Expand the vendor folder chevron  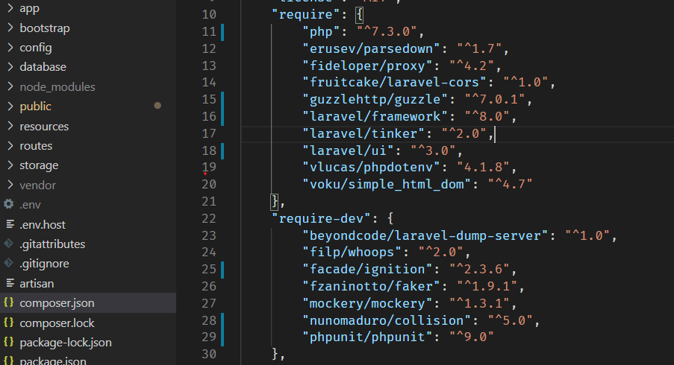[10, 185]
